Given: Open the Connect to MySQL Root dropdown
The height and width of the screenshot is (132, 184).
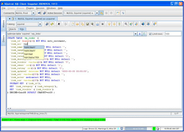Looking at the screenshot, I should pyautogui.click(x=33, y=13).
